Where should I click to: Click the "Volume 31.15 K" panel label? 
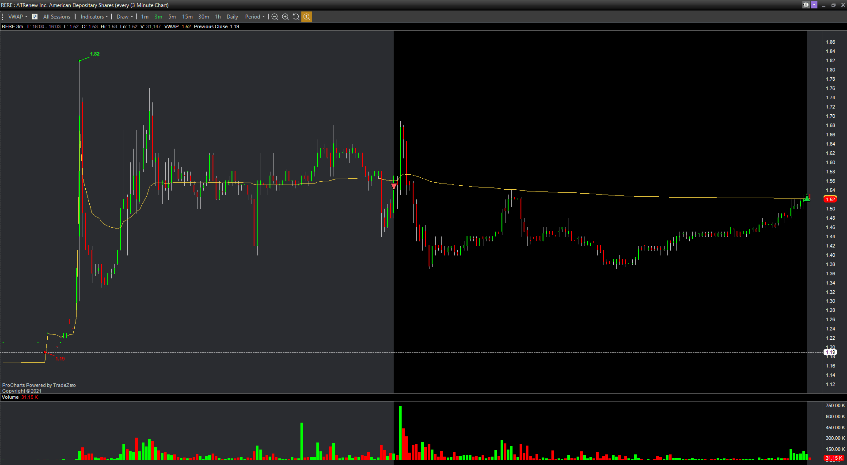pos(20,397)
